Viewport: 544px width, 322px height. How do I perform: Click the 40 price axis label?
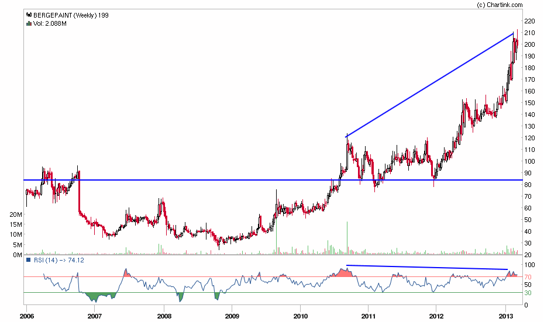pyautogui.click(x=528, y=231)
